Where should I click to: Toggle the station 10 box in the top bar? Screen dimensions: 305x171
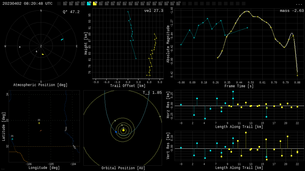[x=119, y=4]
